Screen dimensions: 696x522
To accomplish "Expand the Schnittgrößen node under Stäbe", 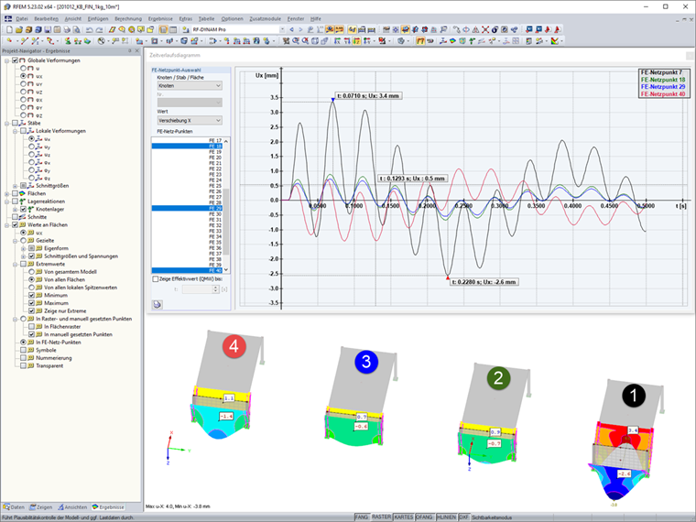I will [x=15, y=186].
